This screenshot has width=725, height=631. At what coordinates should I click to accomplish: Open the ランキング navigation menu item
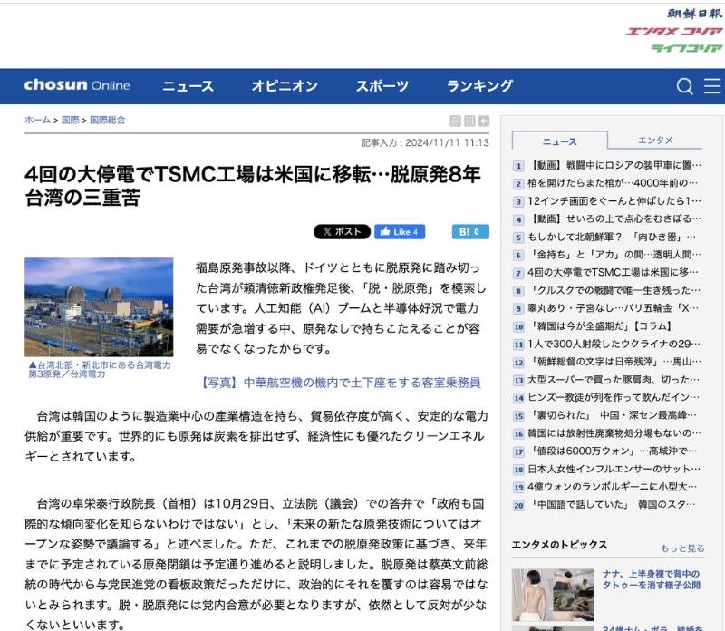coord(479,86)
